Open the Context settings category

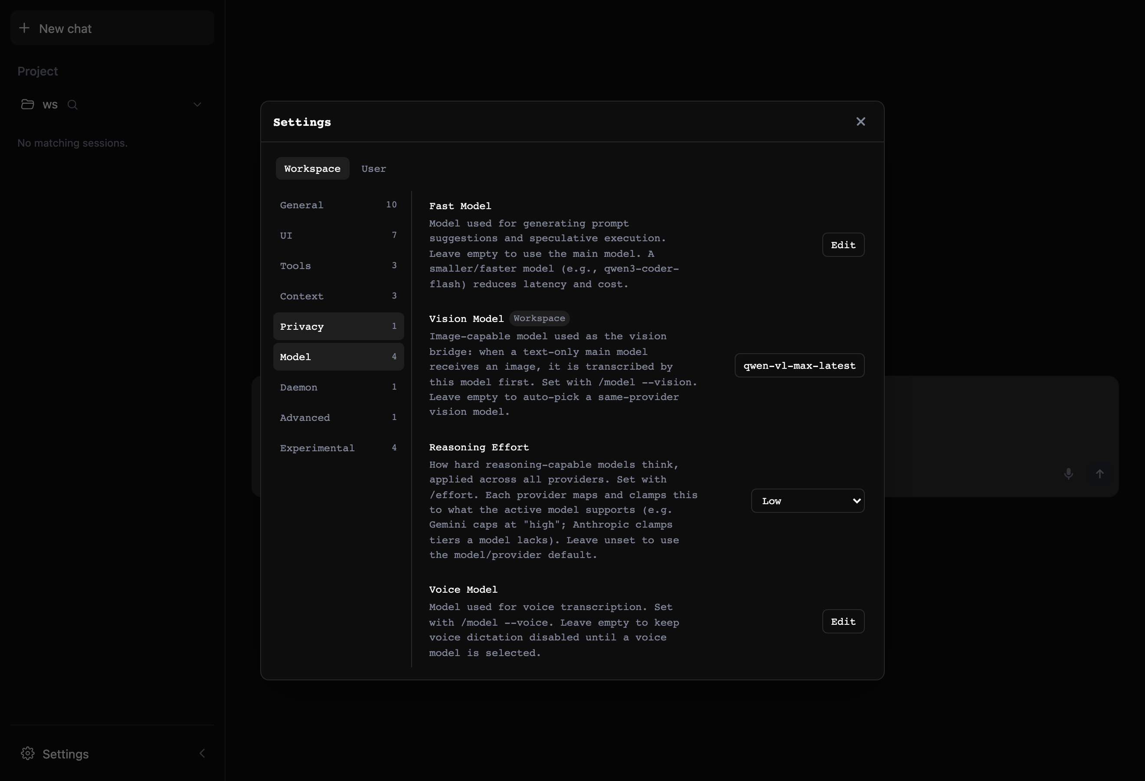[x=338, y=296]
